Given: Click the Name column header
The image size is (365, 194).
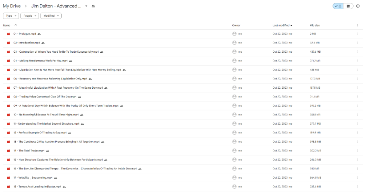Looking at the screenshot, I should [x=7, y=26].
